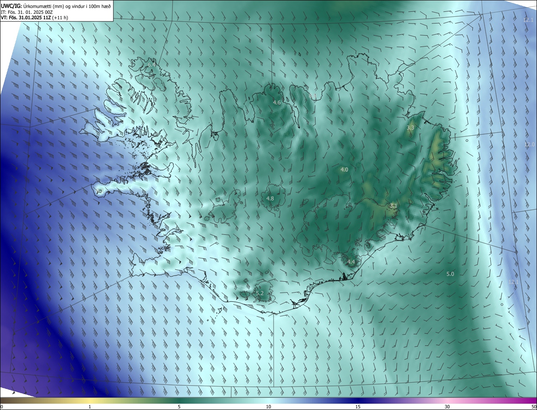This screenshot has height=410, width=537.
Task: Click the VT: Fös. 31.01.2025 11Z (+11 h) line
Action: (x=34, y=18)
